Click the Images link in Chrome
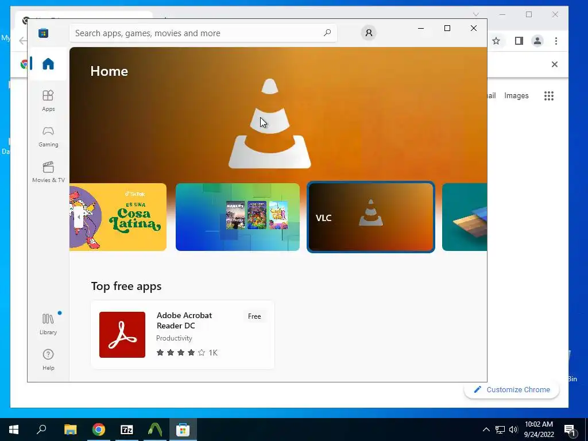The image size is (588, 441). 516,96
